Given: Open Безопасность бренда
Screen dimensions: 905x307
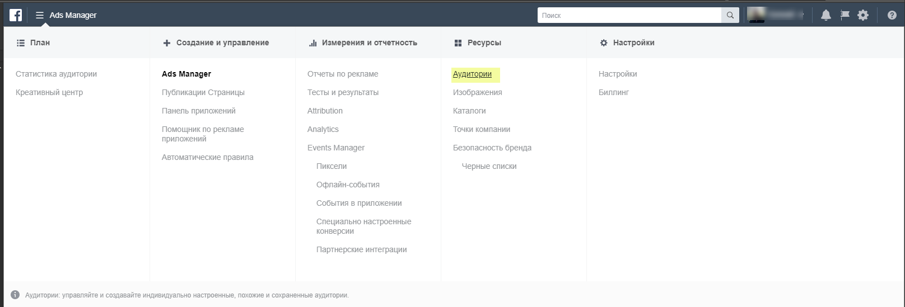Looking at the screenshot, I should pyautogui.click(x=492, y=148).
